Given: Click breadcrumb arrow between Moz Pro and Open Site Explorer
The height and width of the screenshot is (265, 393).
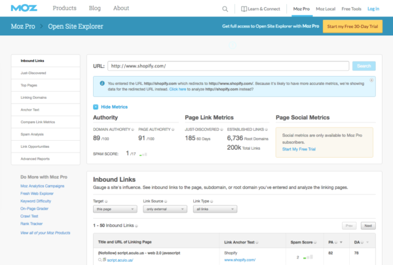Looking at the screenshot, I should tap(42, 26).
